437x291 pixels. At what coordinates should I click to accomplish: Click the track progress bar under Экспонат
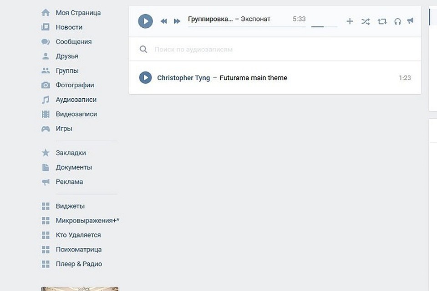tap(246, 27)
